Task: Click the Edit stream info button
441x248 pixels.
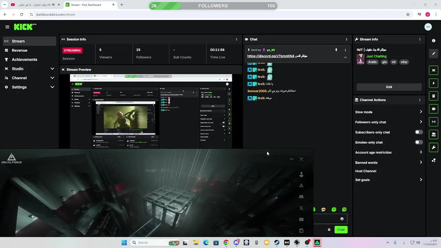Action: (x=389, y=87)
